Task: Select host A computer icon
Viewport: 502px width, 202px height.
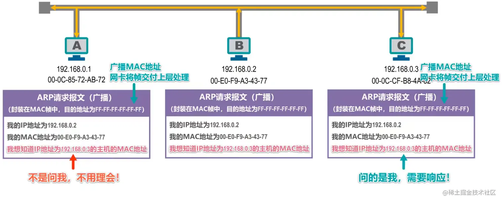Action: pyautogui.click(x=77, y=45)
